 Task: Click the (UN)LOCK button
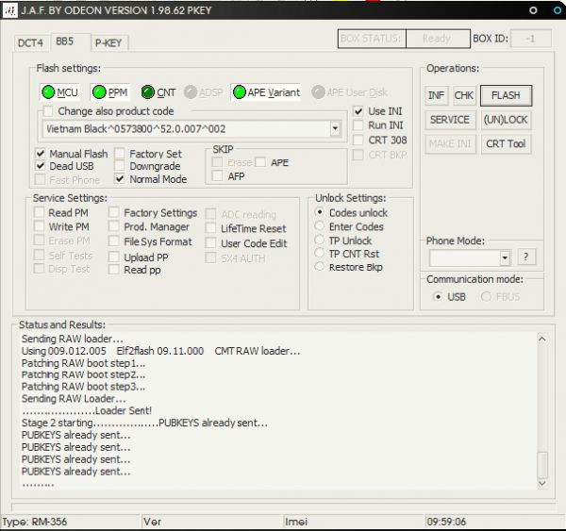point(506,120)
